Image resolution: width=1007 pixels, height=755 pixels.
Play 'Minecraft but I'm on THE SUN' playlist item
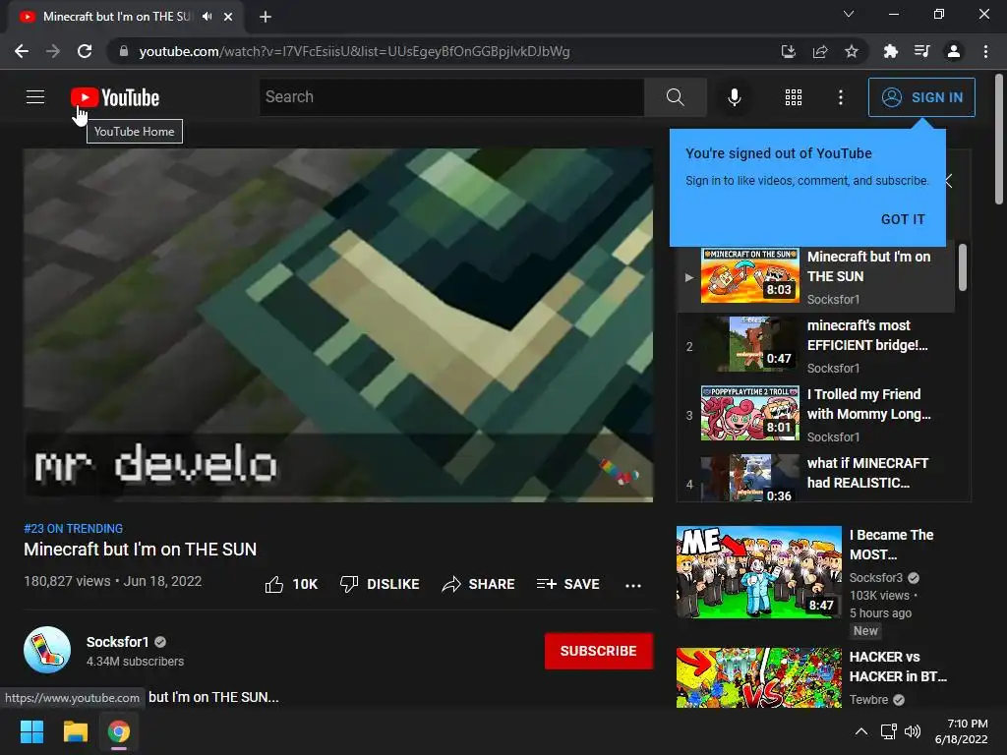click(815, 277)
